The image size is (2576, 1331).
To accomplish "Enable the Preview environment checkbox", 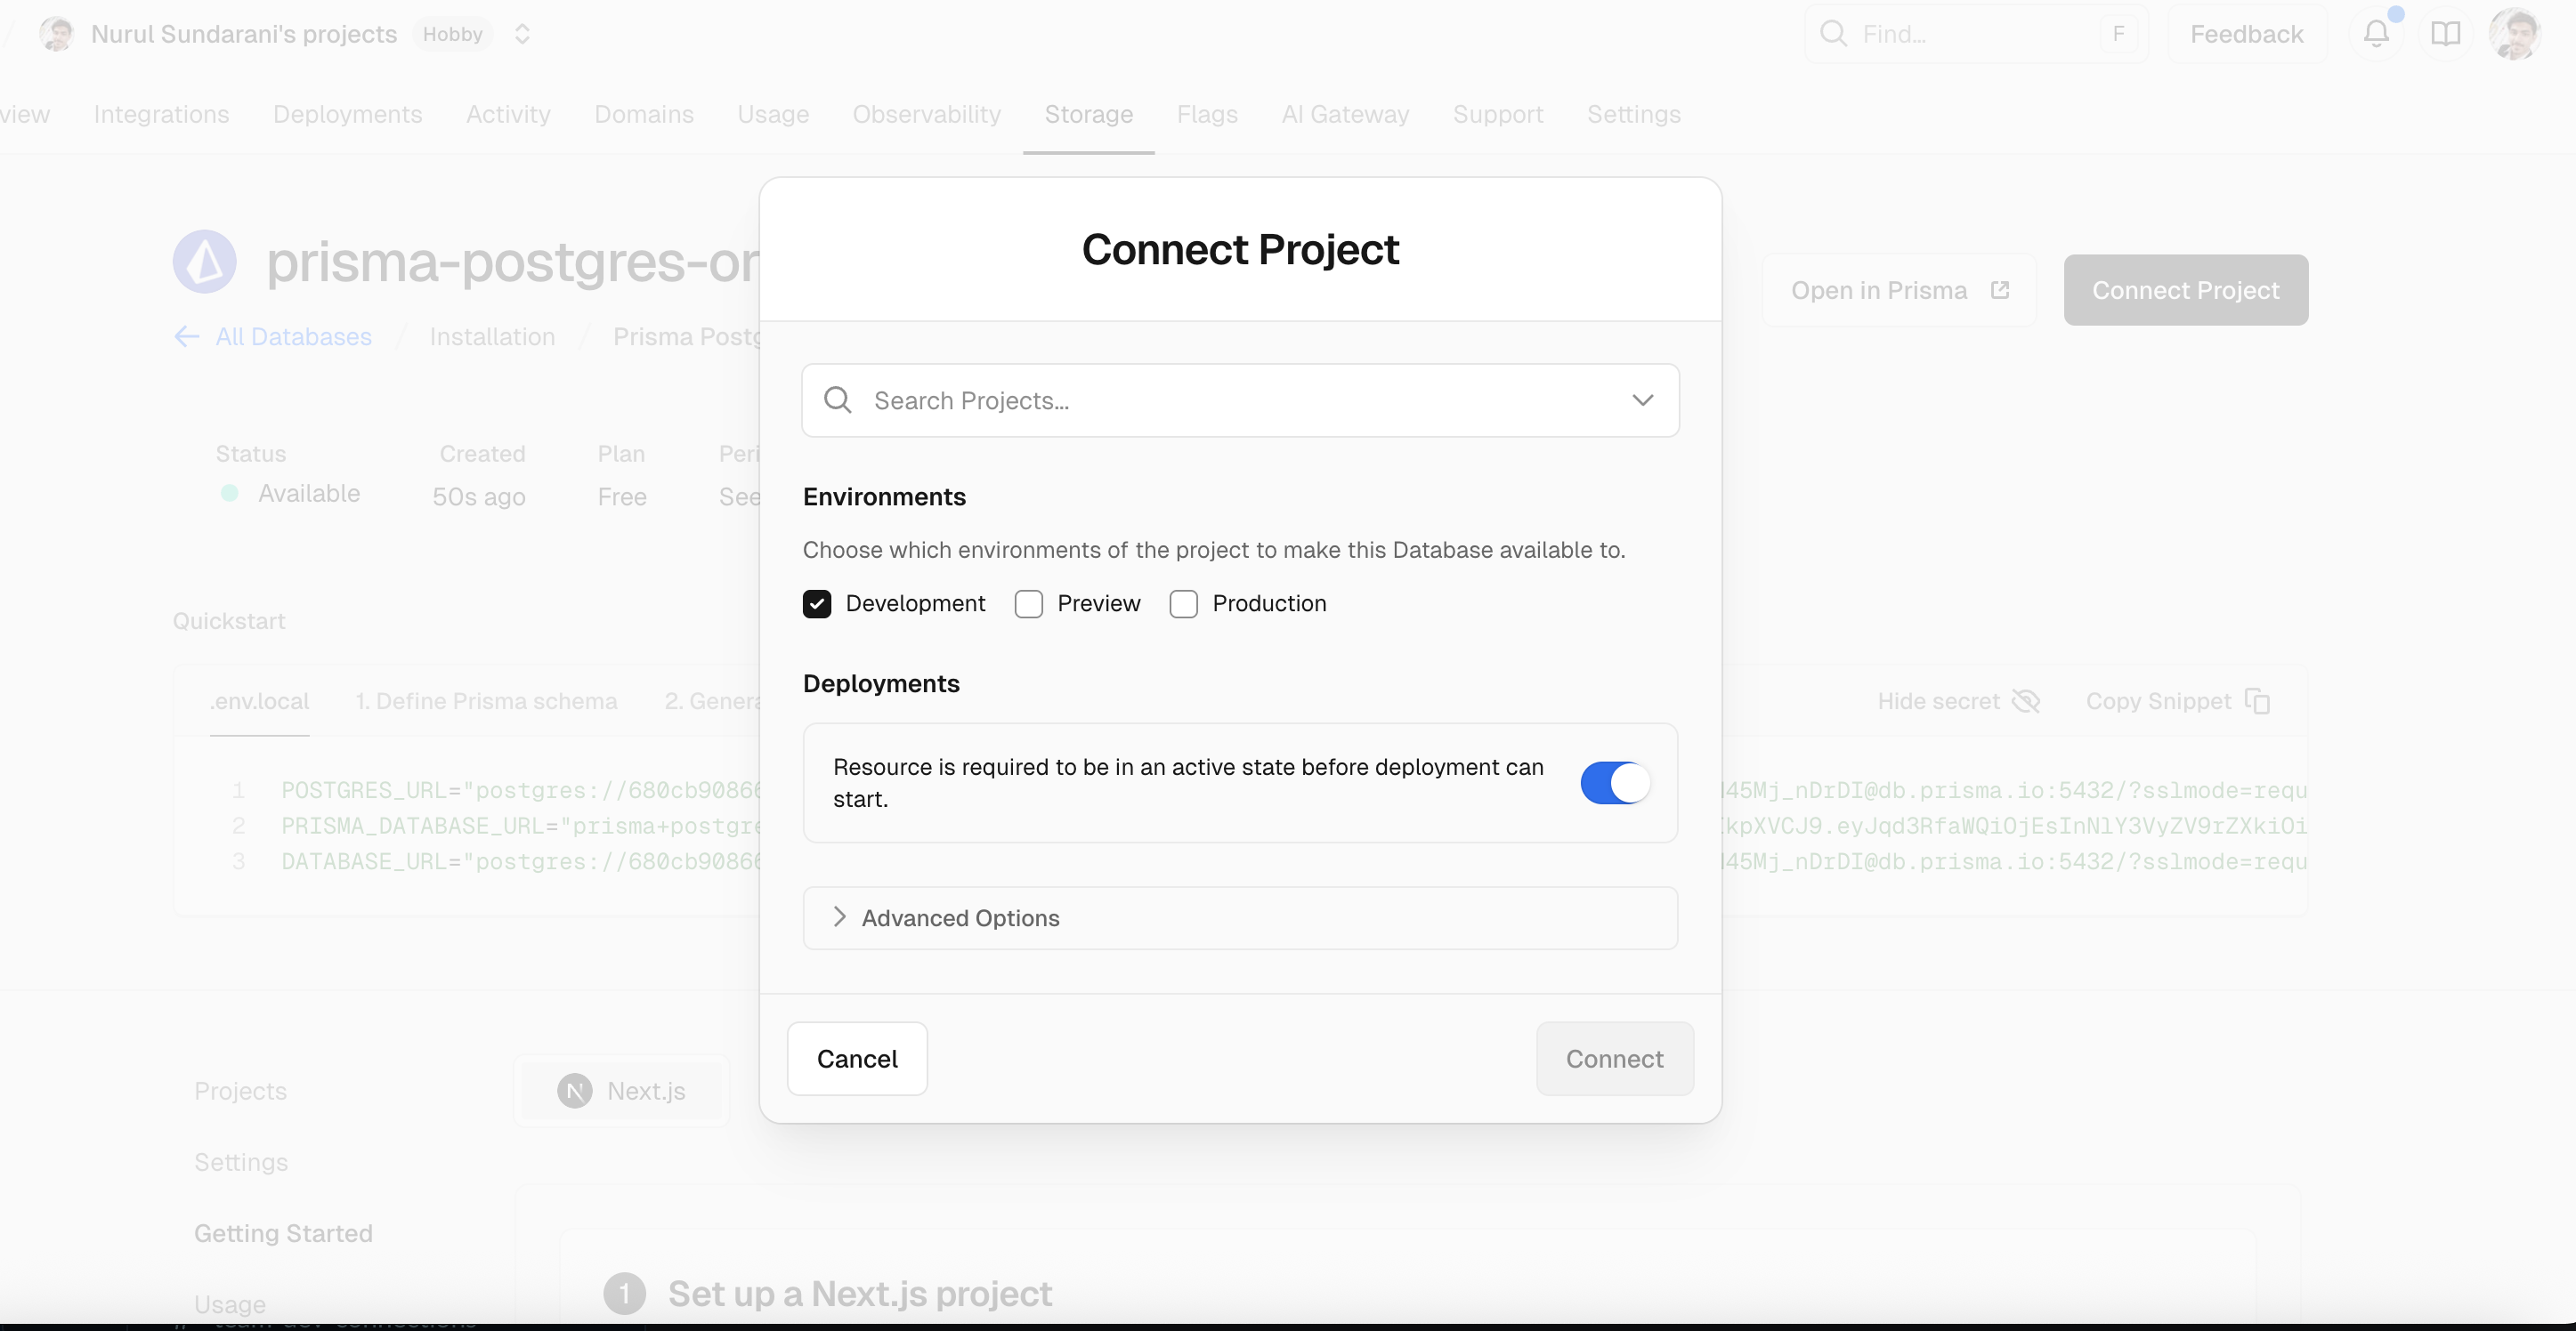I will (x=1029, y=604).
